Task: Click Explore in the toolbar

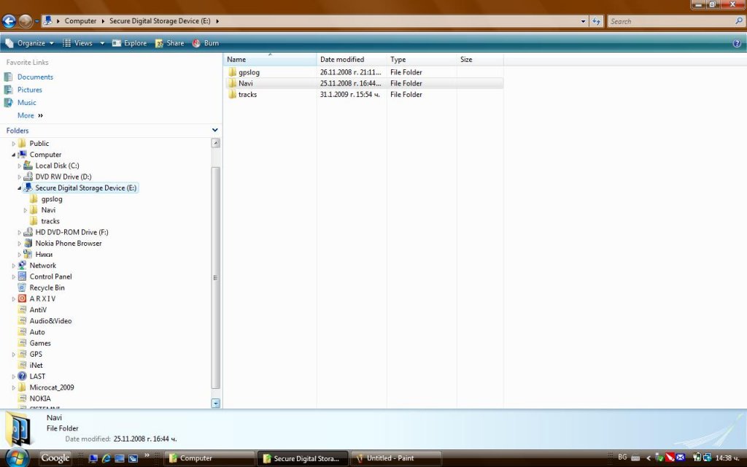Action: tap(130, 43)
